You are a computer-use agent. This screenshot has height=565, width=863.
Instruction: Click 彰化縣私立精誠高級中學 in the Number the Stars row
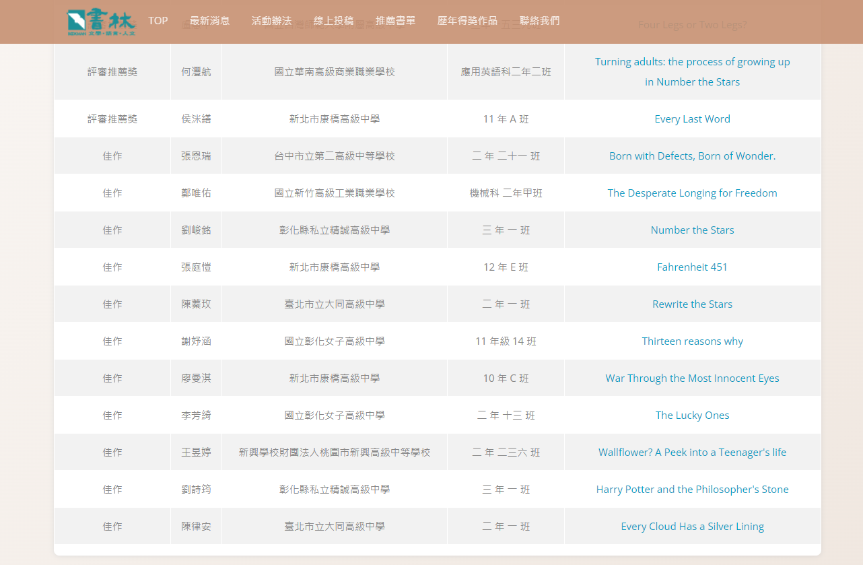tap(335, 230)
